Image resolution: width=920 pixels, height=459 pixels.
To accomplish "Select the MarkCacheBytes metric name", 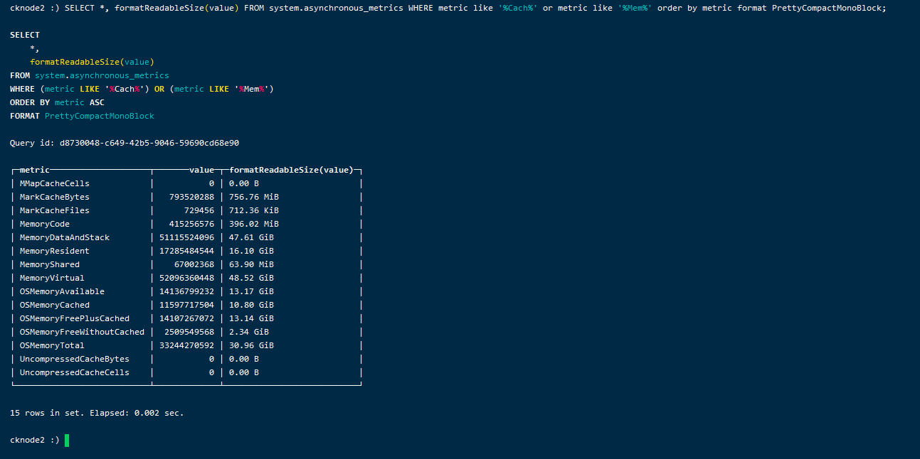I will click(x=55, y=197).
